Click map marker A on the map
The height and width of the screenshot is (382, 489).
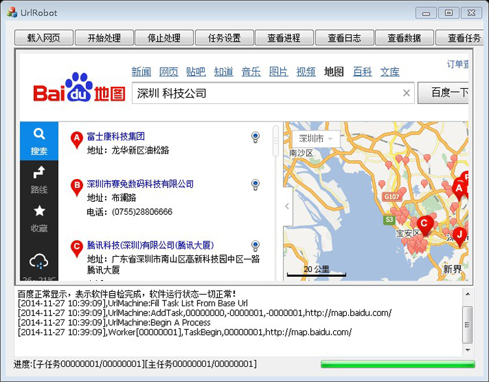[459, 189]
